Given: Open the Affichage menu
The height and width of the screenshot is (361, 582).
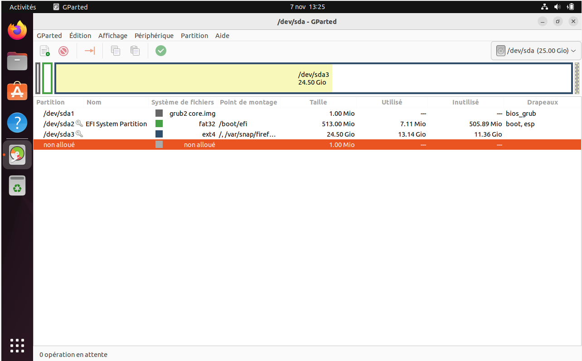Looking at the screenshot, I should pos(113,36).
